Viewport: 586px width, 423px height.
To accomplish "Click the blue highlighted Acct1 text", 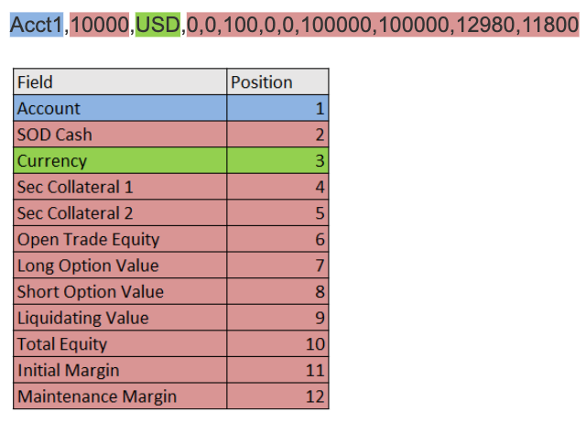I will click(37, 25).
